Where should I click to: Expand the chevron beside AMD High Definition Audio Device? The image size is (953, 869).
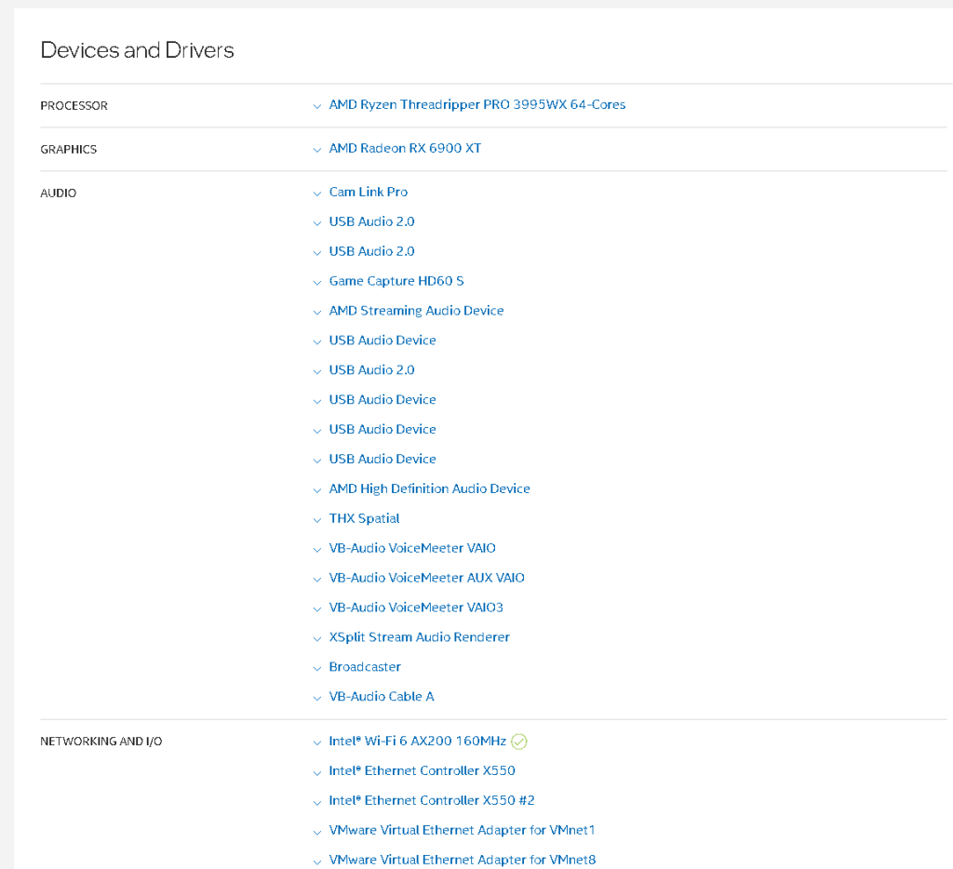pos(316,490)
